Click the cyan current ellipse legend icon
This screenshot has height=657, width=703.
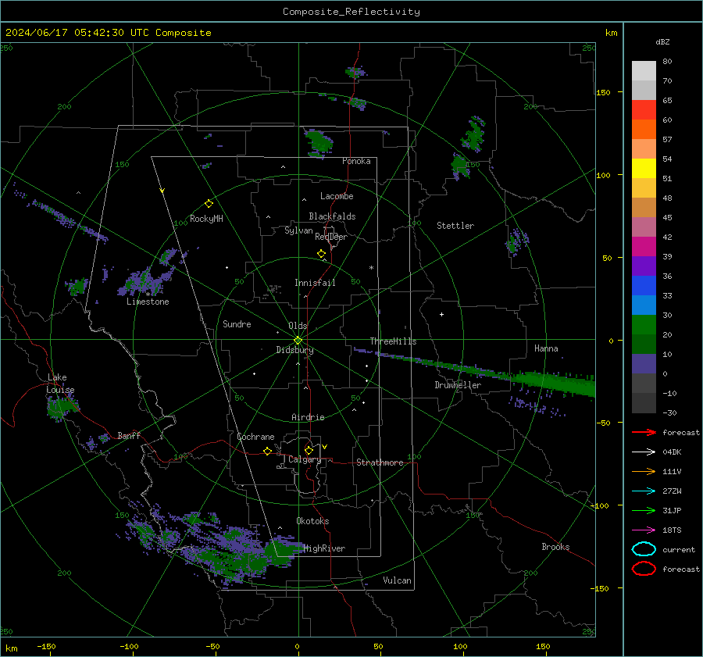(644, 549)
